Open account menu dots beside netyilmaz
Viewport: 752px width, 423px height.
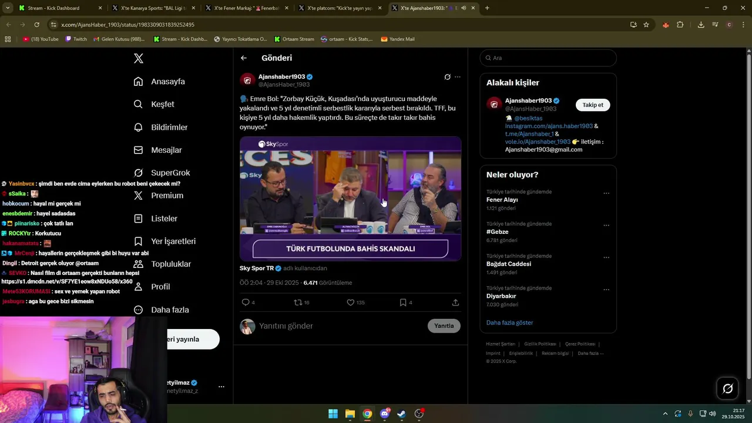coord(221,387)
